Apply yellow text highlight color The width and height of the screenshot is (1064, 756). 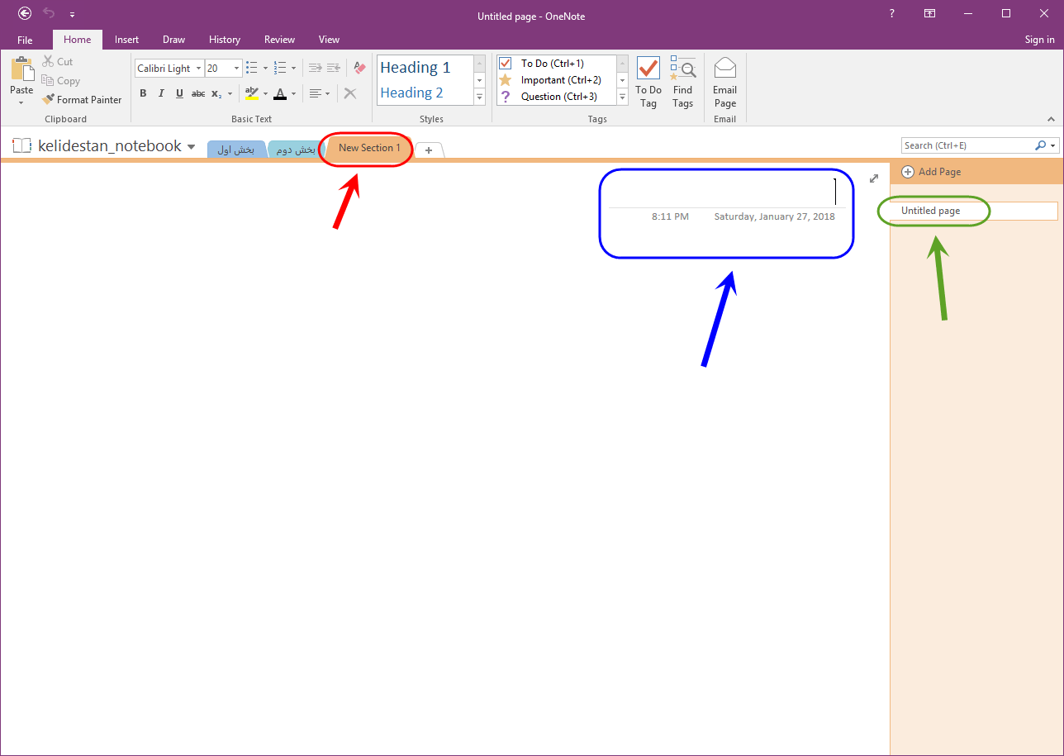252,93
